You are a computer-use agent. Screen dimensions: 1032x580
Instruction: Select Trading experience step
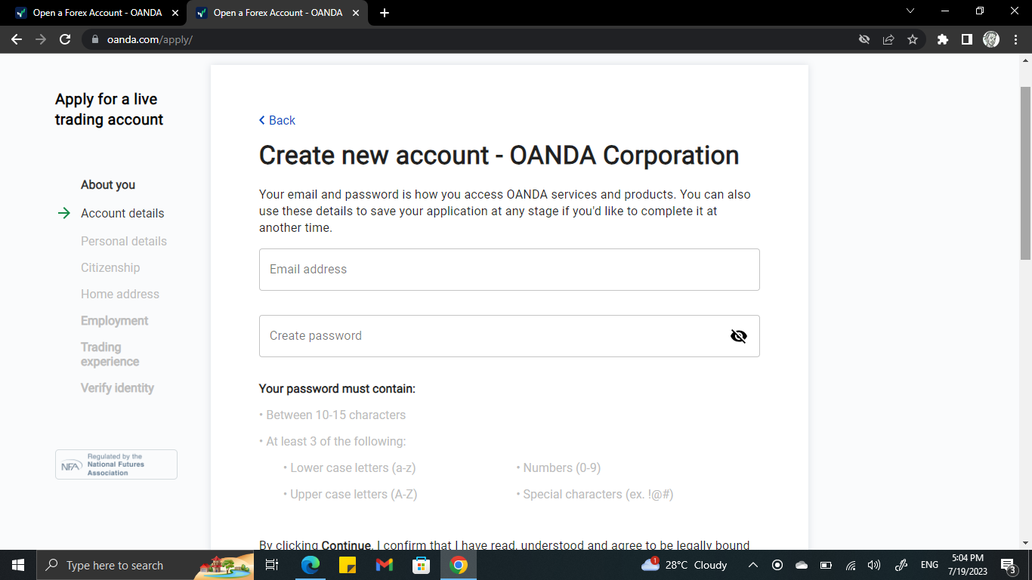[110, 354]
